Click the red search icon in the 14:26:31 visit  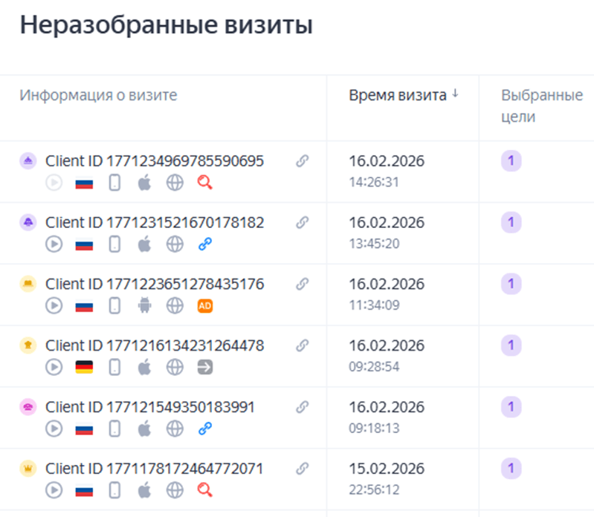(x=205, y=181)
